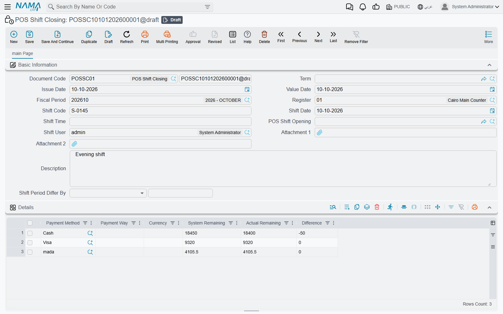Open the search box filter options
The width and height of the screenshot is (503, 314).
click(207, 7)
